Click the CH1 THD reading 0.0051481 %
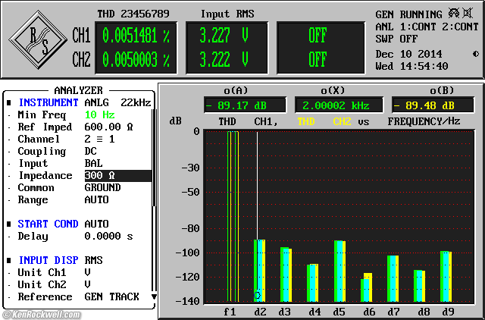The image size is (485, 320). click(x=136, y=36)
